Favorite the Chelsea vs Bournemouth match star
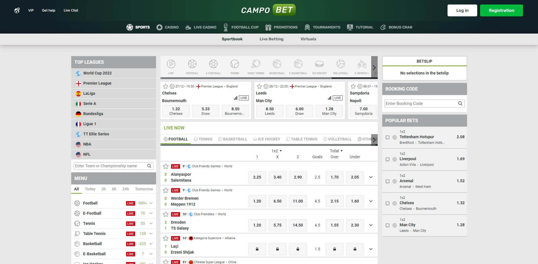Image resolution: width=538 pixels, height=264 pixels. 166,86
